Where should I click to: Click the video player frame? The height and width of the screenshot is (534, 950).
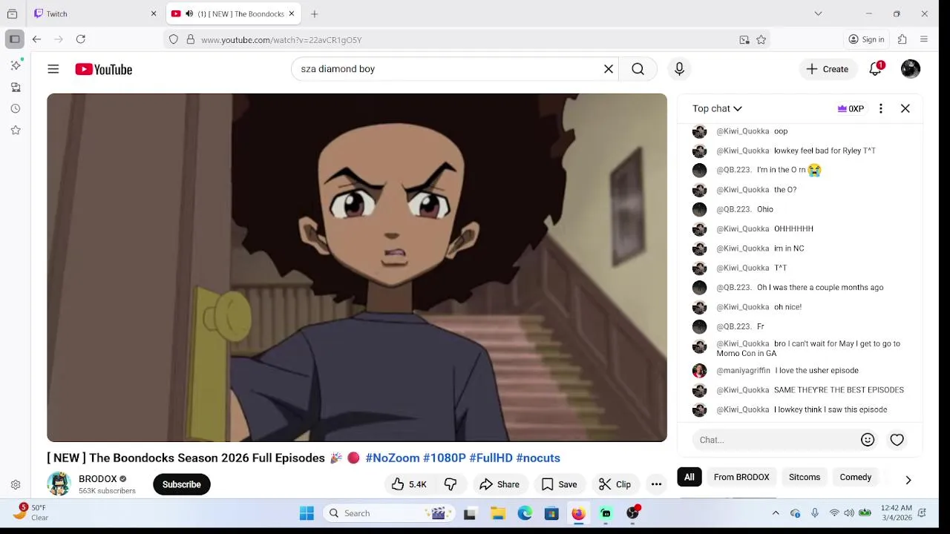coord(357,268)
